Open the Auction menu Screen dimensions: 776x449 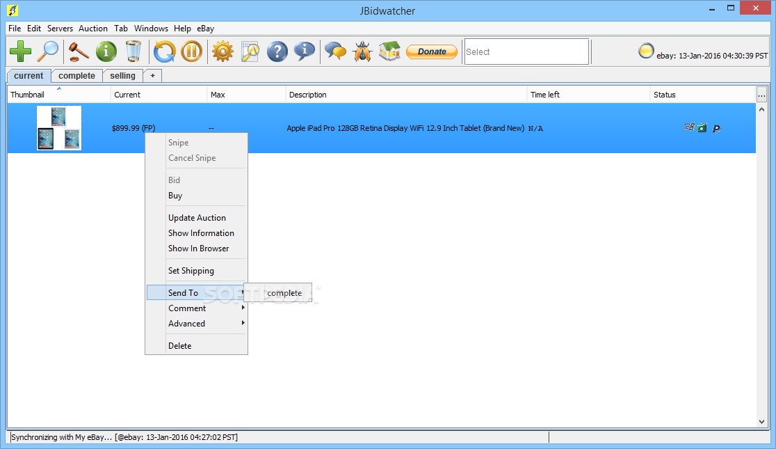click(x=93, y=29)
